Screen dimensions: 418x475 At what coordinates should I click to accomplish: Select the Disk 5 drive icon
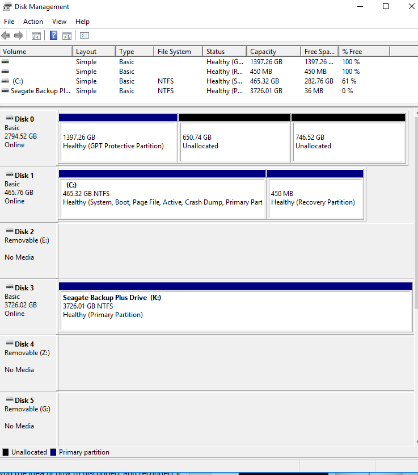point(10,399)
